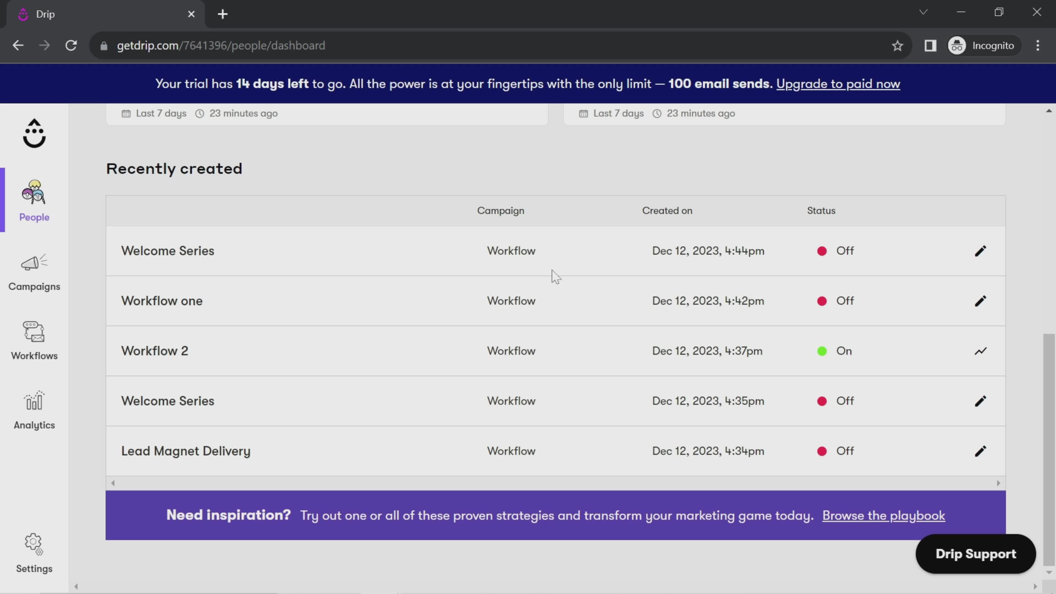The image size is (1056, 594).
Task: Open the People section
Action: coord(34,199)
